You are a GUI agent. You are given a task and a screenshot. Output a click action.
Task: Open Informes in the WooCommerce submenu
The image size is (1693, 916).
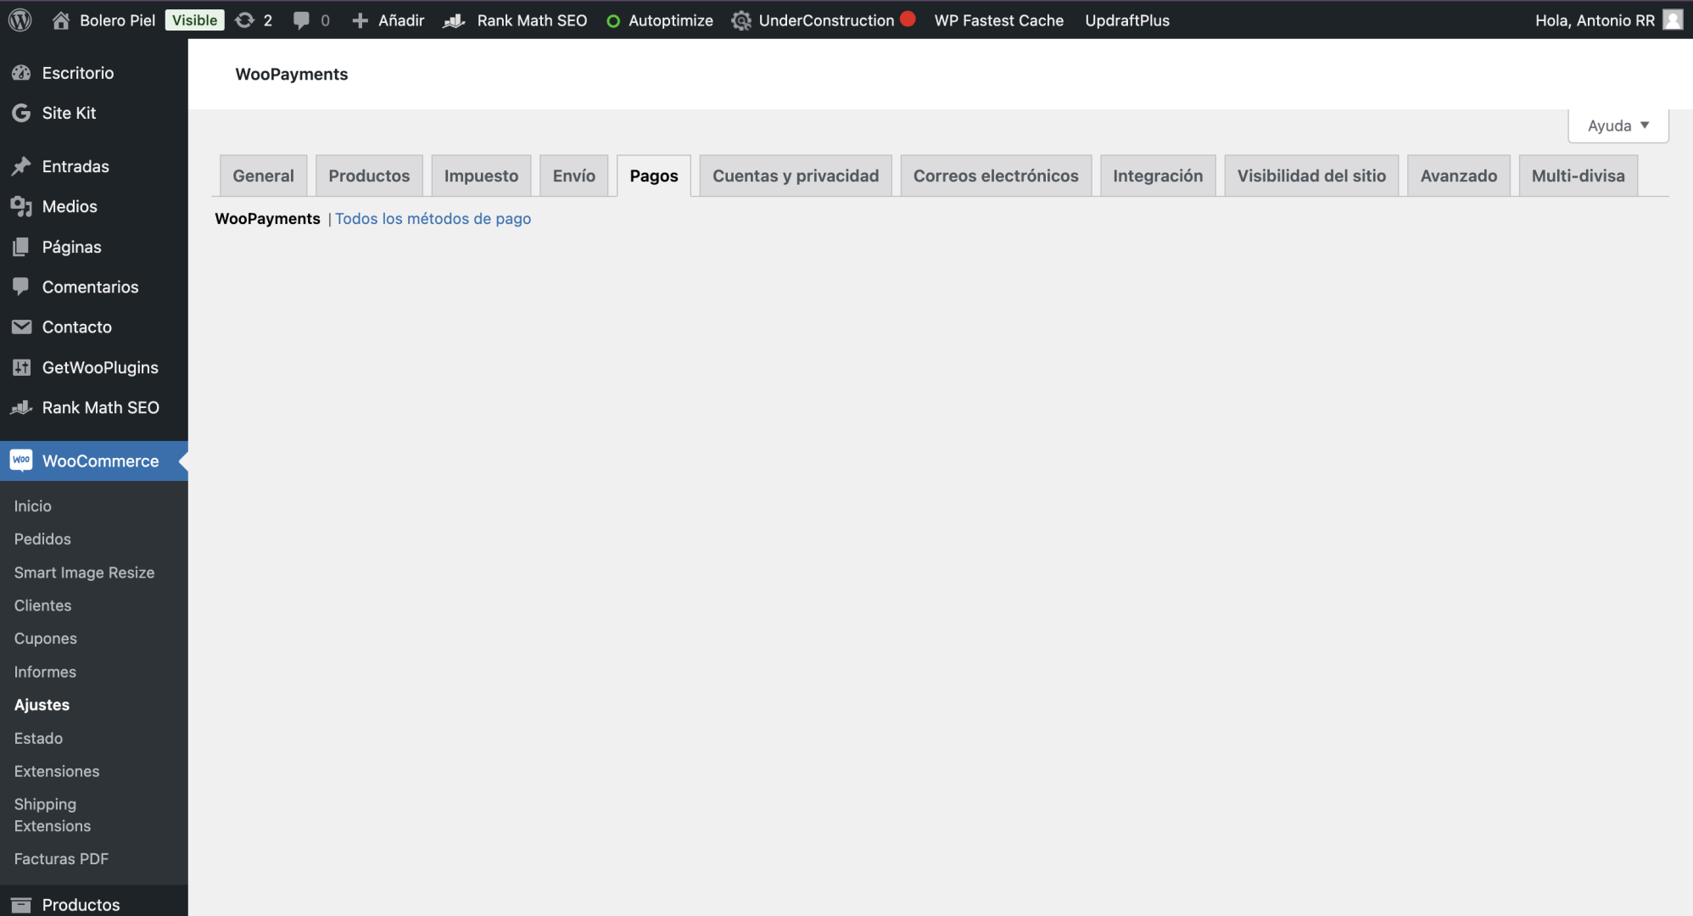45,672
